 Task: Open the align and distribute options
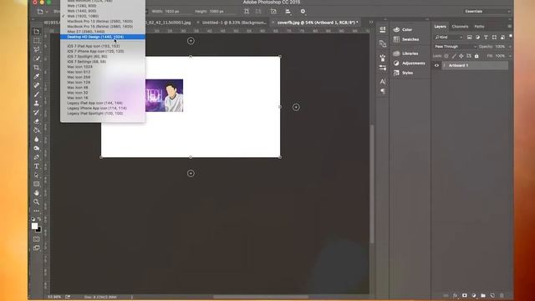pyautogui.click(x=288, y=11)
